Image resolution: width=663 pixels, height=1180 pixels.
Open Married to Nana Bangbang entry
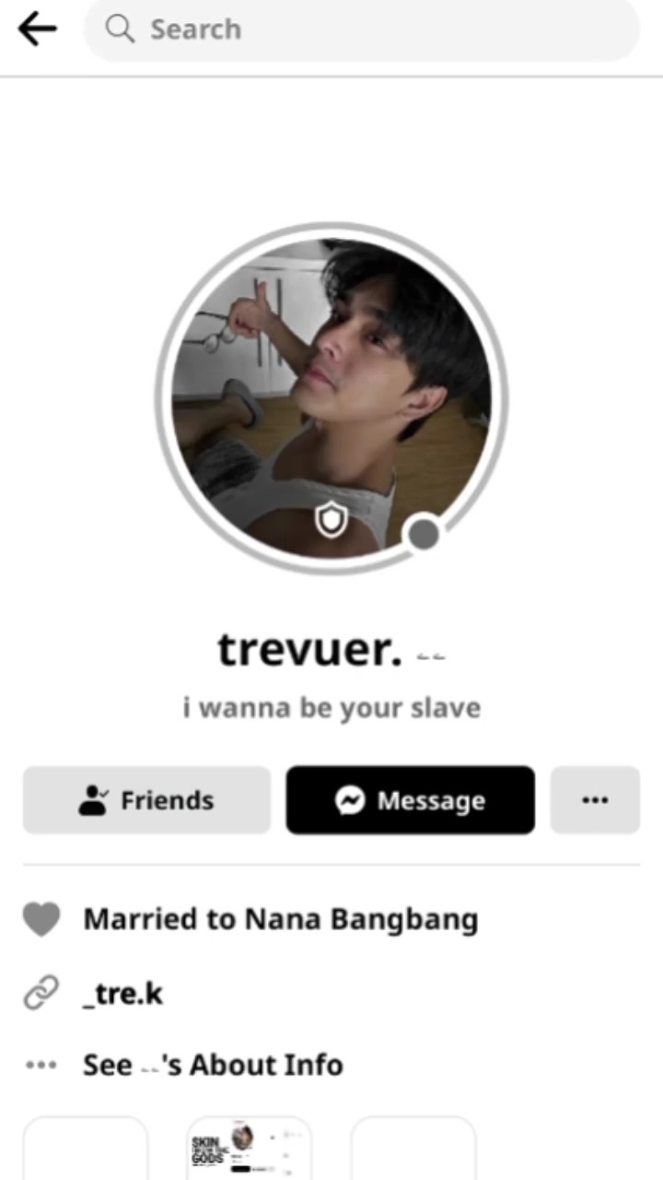(x=281, y=919)
